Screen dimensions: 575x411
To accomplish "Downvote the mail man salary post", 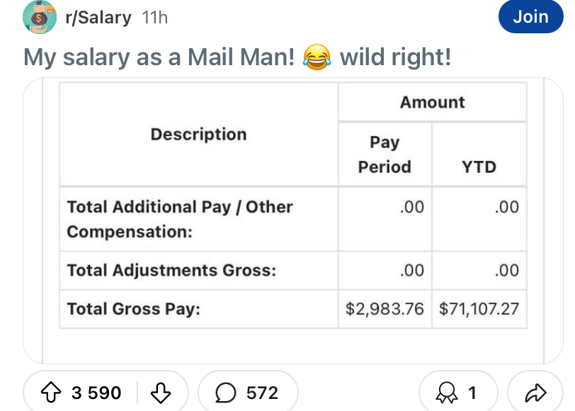I will pyautogui.click(x=161, y=393).
